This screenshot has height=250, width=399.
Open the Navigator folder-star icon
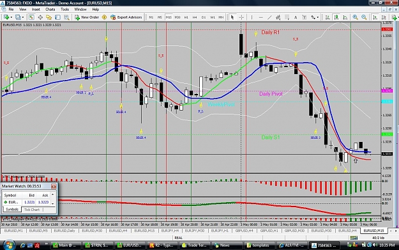click(x=49, y=17)
